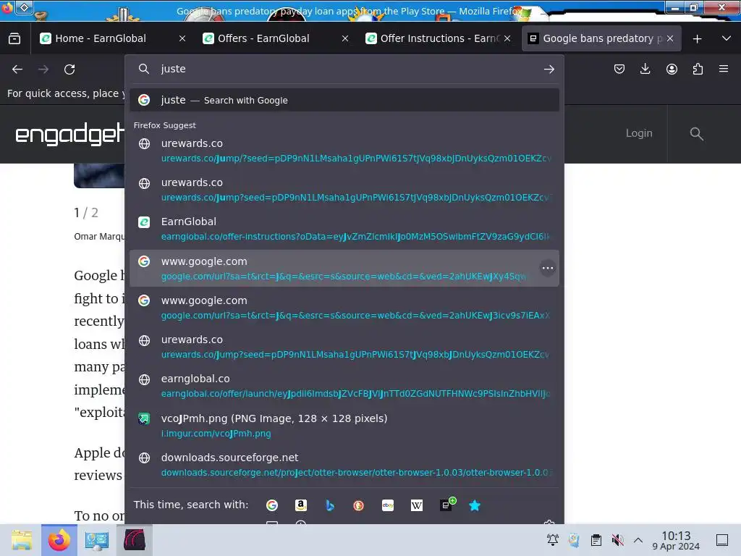Viewport: 741px width, 556px height.
Task: Click muted volume icon in tray
Action: (x=617, y=540)
